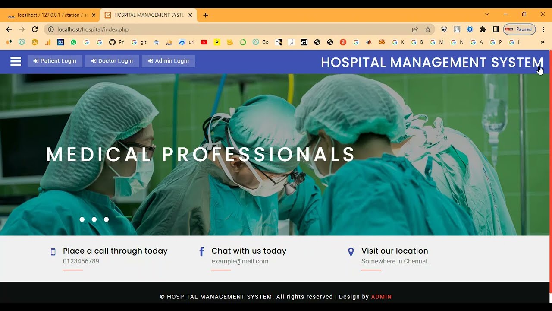Select the second carousel slide dot
Screen dimensions: 552x311
[94, 219]
